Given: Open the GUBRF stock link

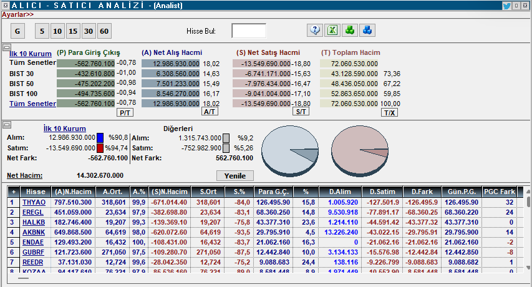Looking at the screenshot, I should pos(33,253).
